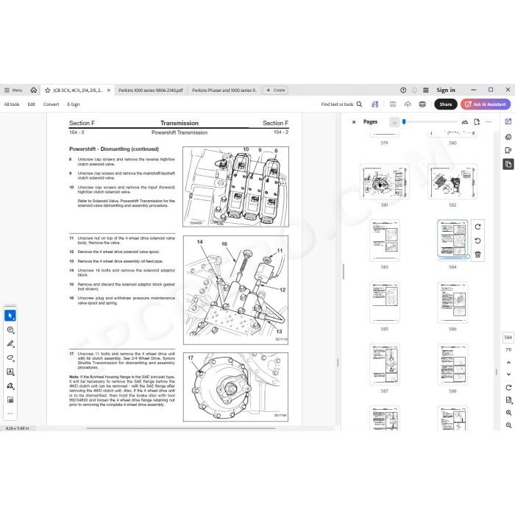Click the horizontal scrollbar under document
This screenshot has width=515, height=515.
pos(181,428)
